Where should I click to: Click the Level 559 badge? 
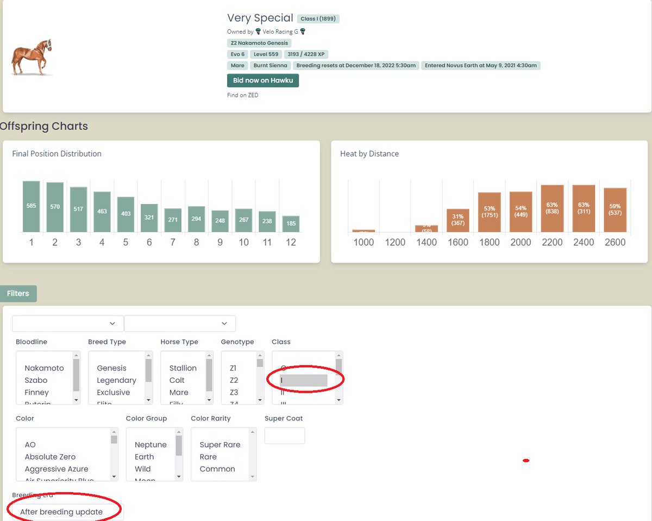[x=266, y=54]
